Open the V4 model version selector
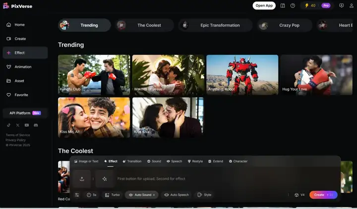 tap(299, 195)
